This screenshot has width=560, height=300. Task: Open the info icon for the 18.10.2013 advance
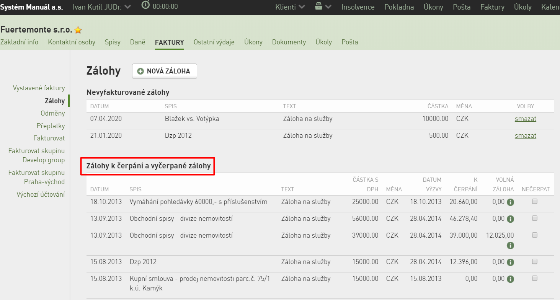pyautogui.click(x=510, y=202)
